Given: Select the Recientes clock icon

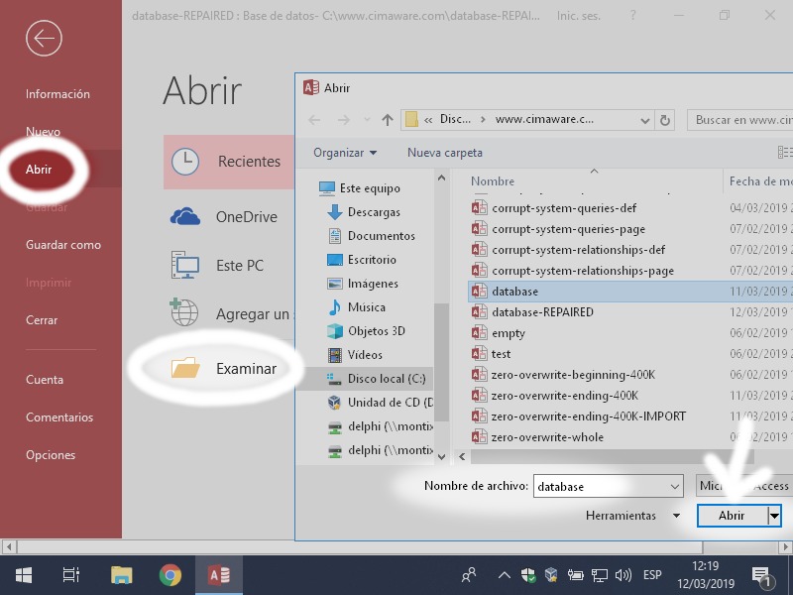Looking at the screenshot, I should (185, 162).
